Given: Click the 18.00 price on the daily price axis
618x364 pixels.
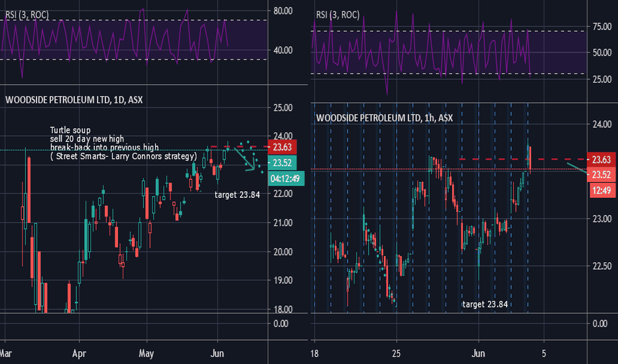Looking at the screenshot, I should coord(283,309).
